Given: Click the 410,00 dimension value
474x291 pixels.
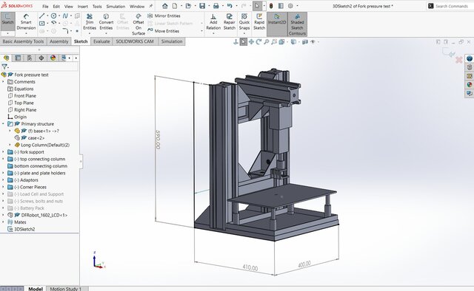Looking at the screenshot, I should click(250, 267).
